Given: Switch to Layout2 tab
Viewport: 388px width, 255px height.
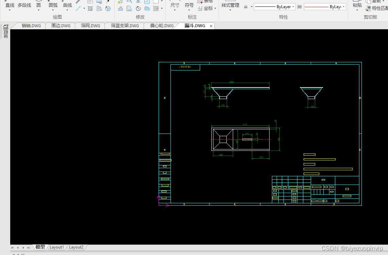Looking at the screenshot, I should click(76, 247).
